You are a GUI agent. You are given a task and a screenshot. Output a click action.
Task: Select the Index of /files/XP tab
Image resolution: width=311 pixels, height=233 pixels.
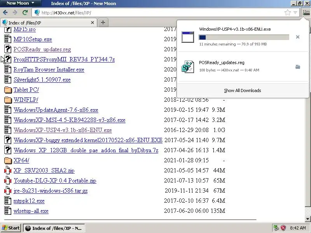[x=49, y=23]
